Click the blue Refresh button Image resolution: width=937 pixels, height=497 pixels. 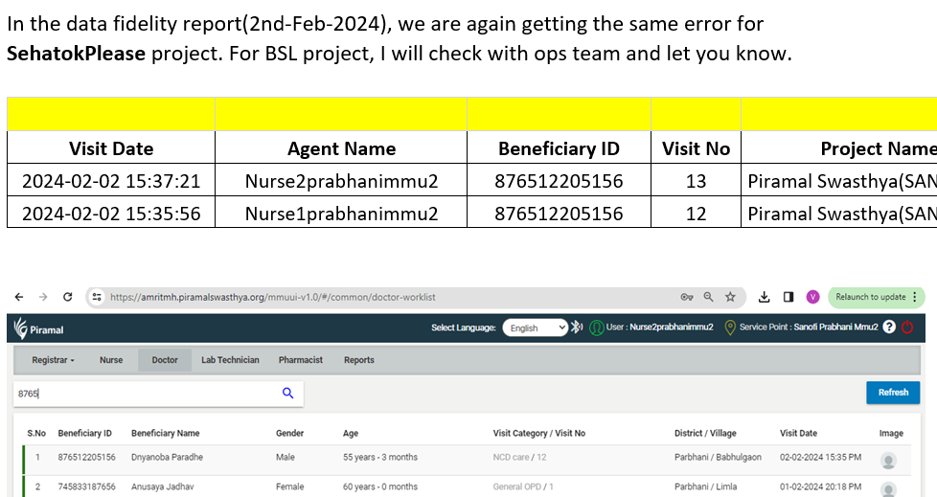click(893, 393)
